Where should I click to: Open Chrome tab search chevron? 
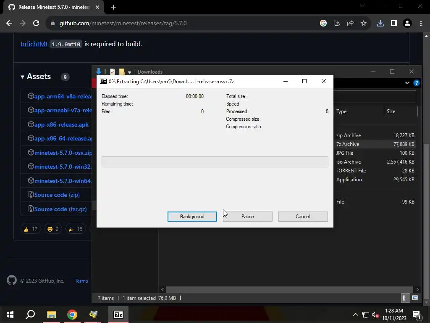point(362,6)
